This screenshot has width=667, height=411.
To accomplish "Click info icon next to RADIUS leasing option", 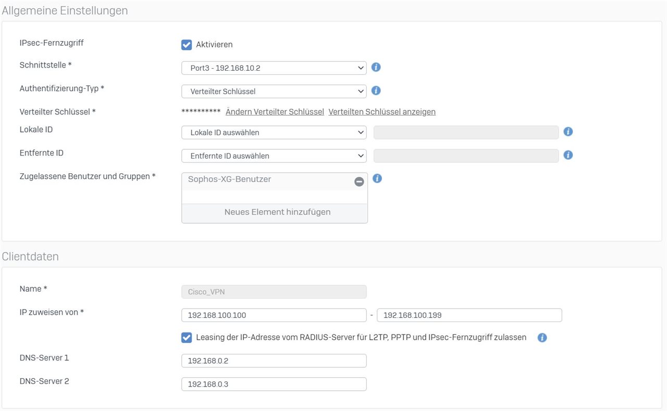I will pyautogui.click(x=542, y=338).
